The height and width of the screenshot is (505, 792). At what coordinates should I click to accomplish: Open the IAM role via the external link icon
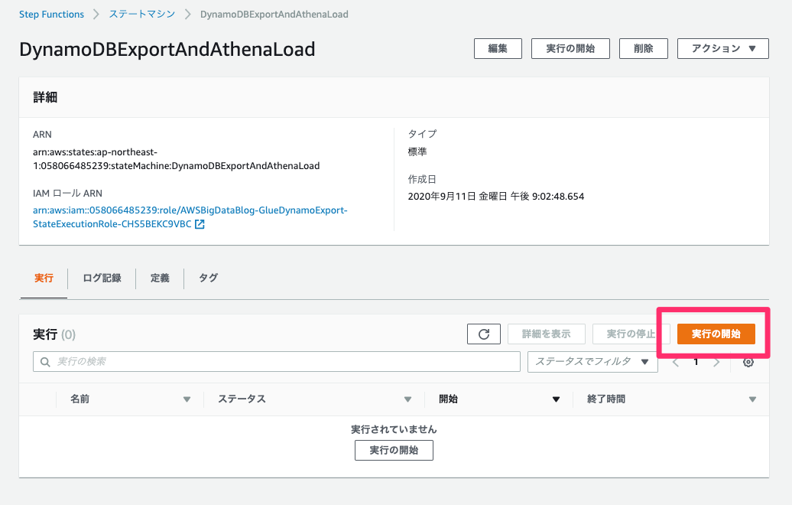(198, 224)
